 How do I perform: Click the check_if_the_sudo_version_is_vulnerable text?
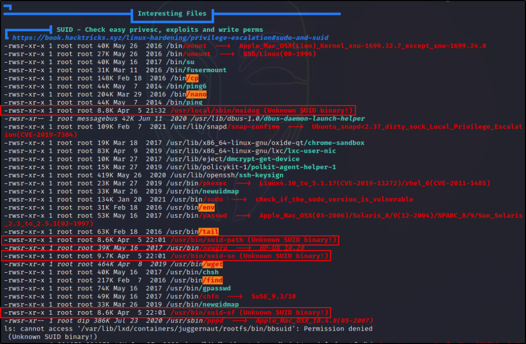334,199
